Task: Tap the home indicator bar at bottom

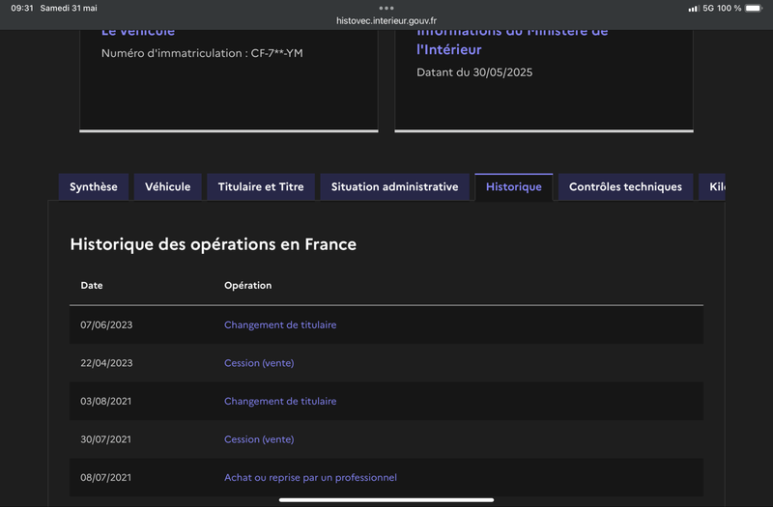Action: (386, 499)
